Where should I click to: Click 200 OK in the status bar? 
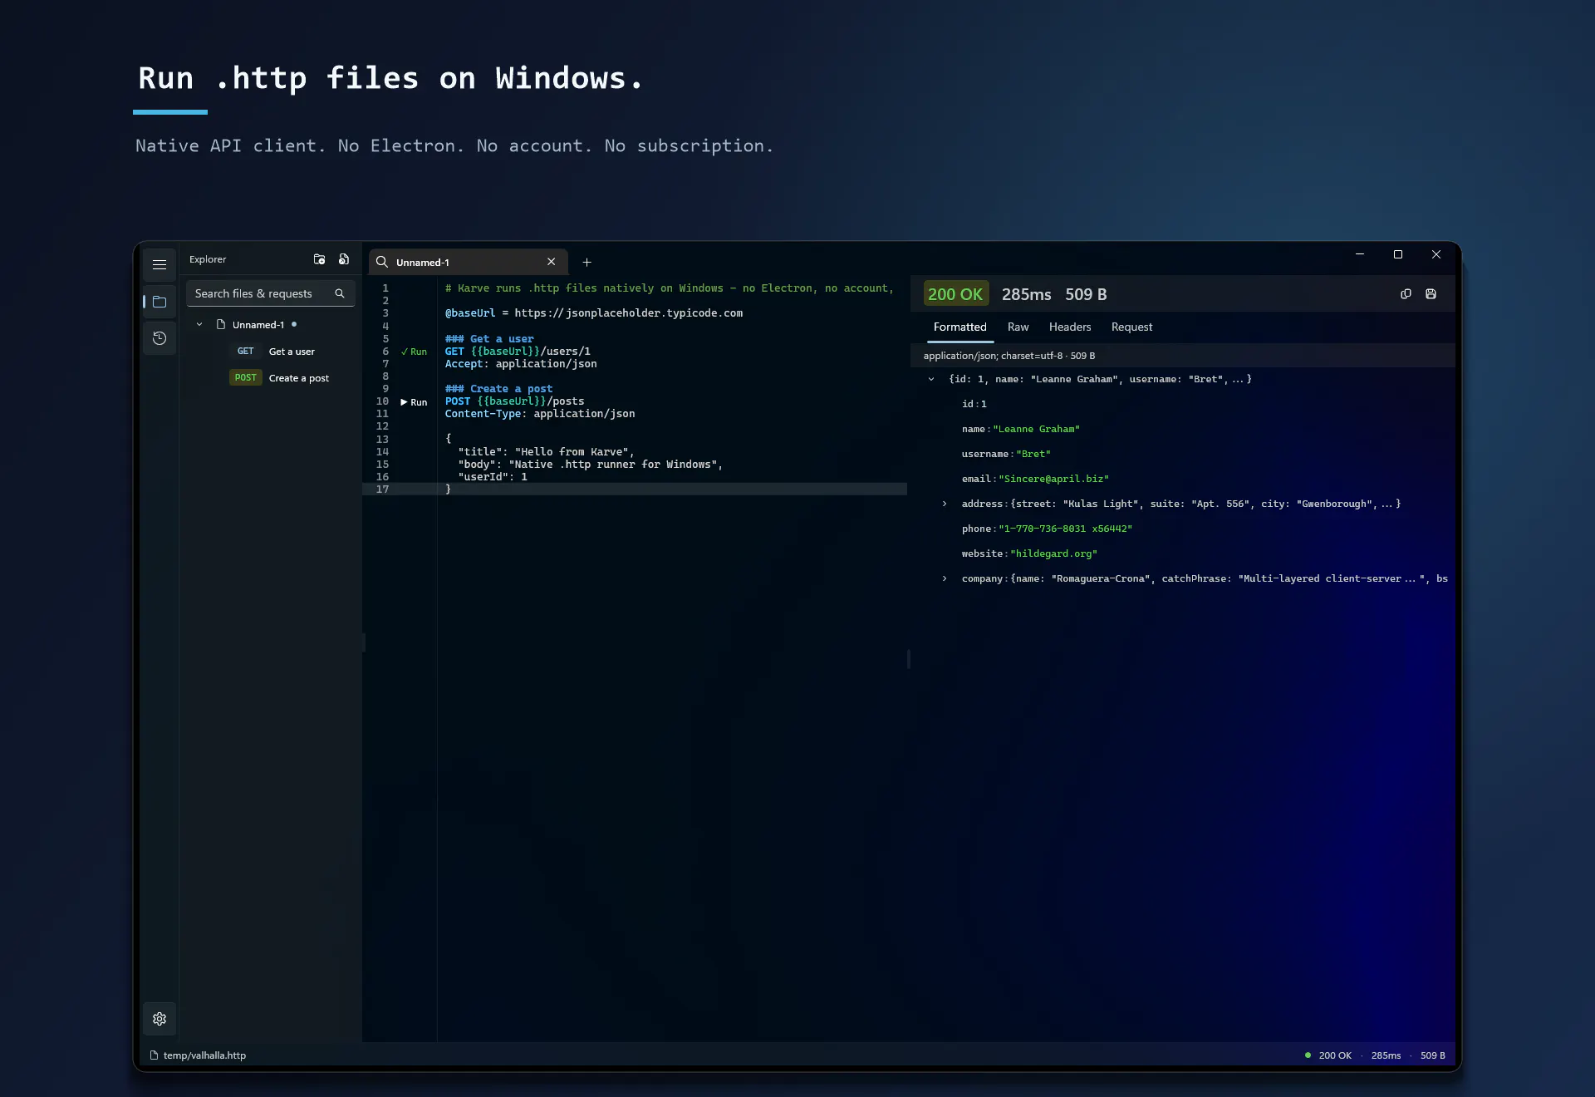coord(1335,1055)
